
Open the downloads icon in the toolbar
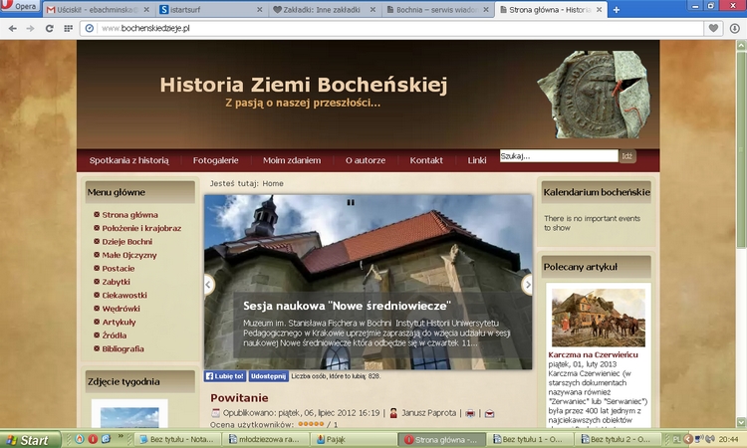[735, 29]
